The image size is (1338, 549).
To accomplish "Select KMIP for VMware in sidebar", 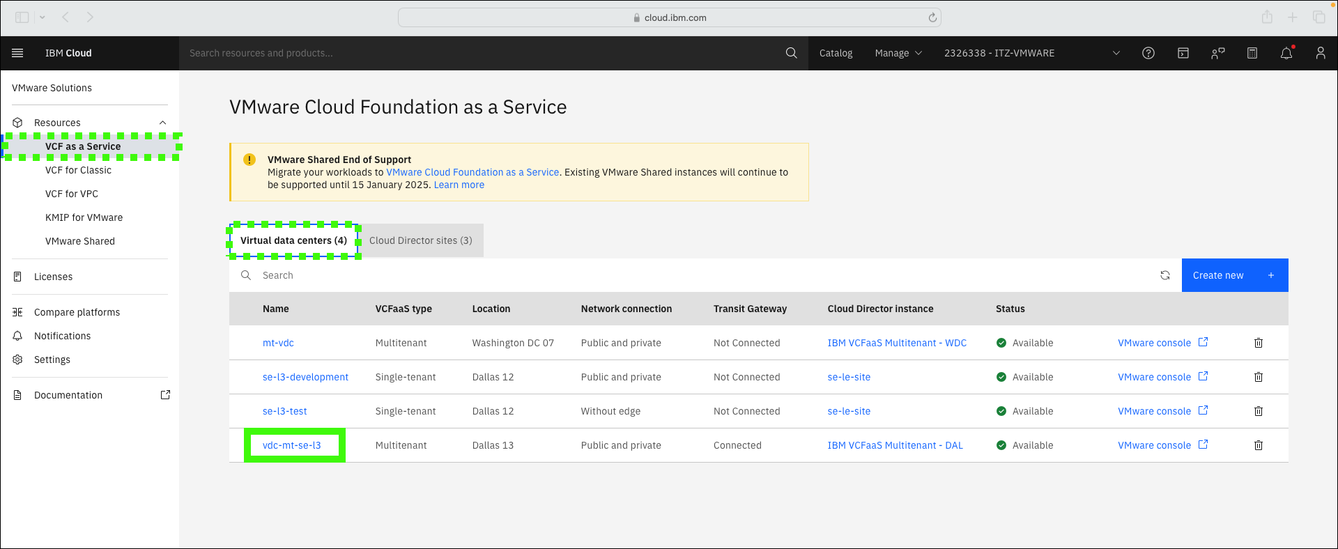I will click(x=84, y=217).
